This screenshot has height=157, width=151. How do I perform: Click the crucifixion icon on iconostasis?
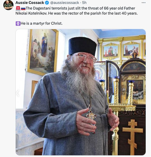[x=111, y=52]
